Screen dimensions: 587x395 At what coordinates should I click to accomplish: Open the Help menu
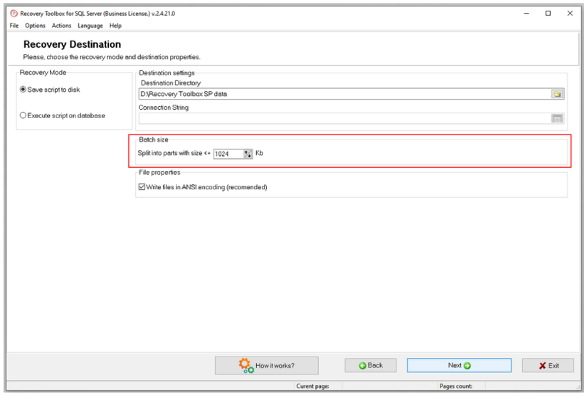click(115, 26)
